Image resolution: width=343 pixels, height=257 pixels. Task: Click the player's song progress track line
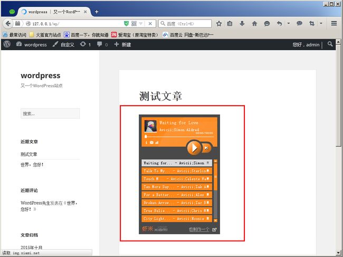pyautogui.click(x=179, y=136)
